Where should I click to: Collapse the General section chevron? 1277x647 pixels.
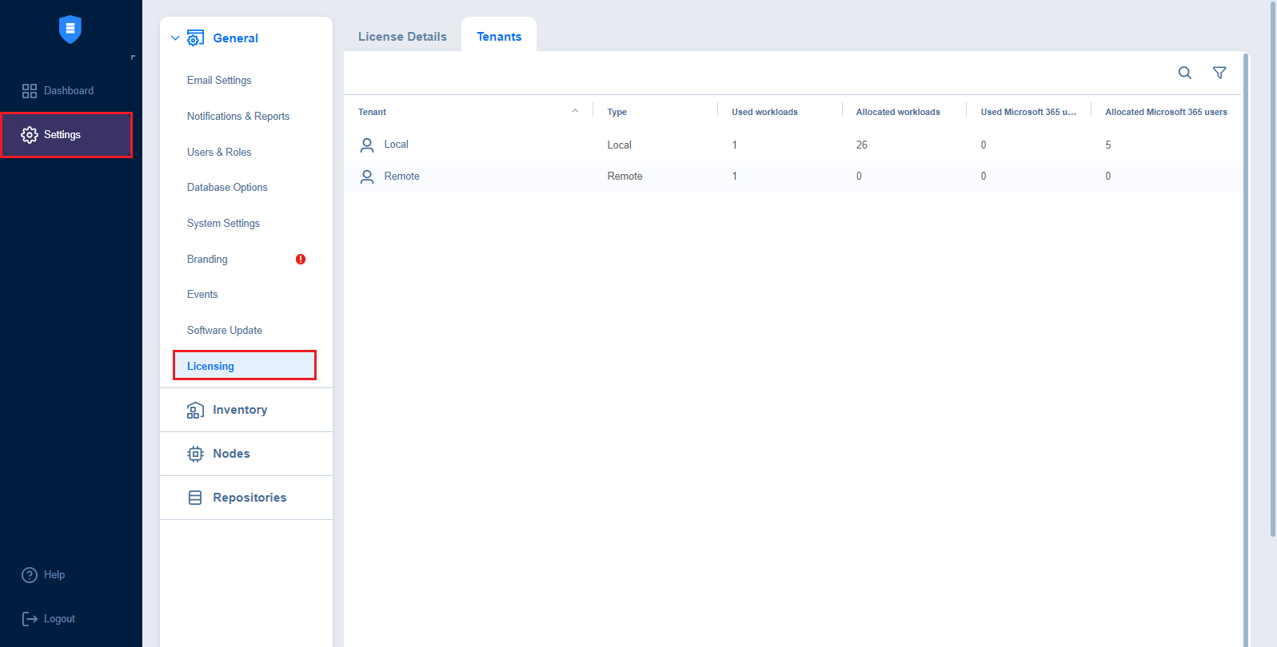coord(175,38)
